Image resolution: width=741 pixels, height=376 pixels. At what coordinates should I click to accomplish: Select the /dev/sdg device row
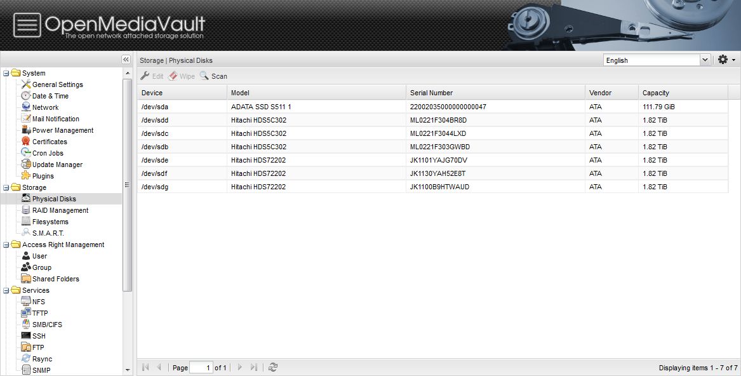pos(432,186)
